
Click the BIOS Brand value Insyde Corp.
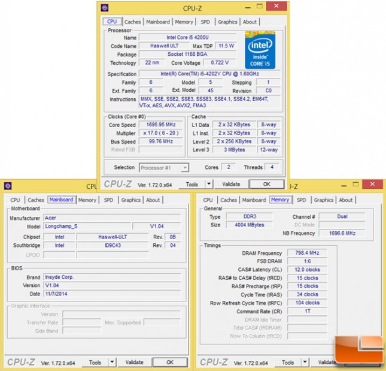[113, 277]
